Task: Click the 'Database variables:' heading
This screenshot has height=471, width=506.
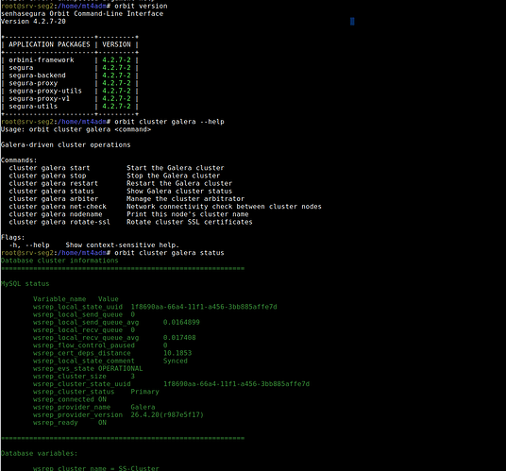Action: pos(39,454)
